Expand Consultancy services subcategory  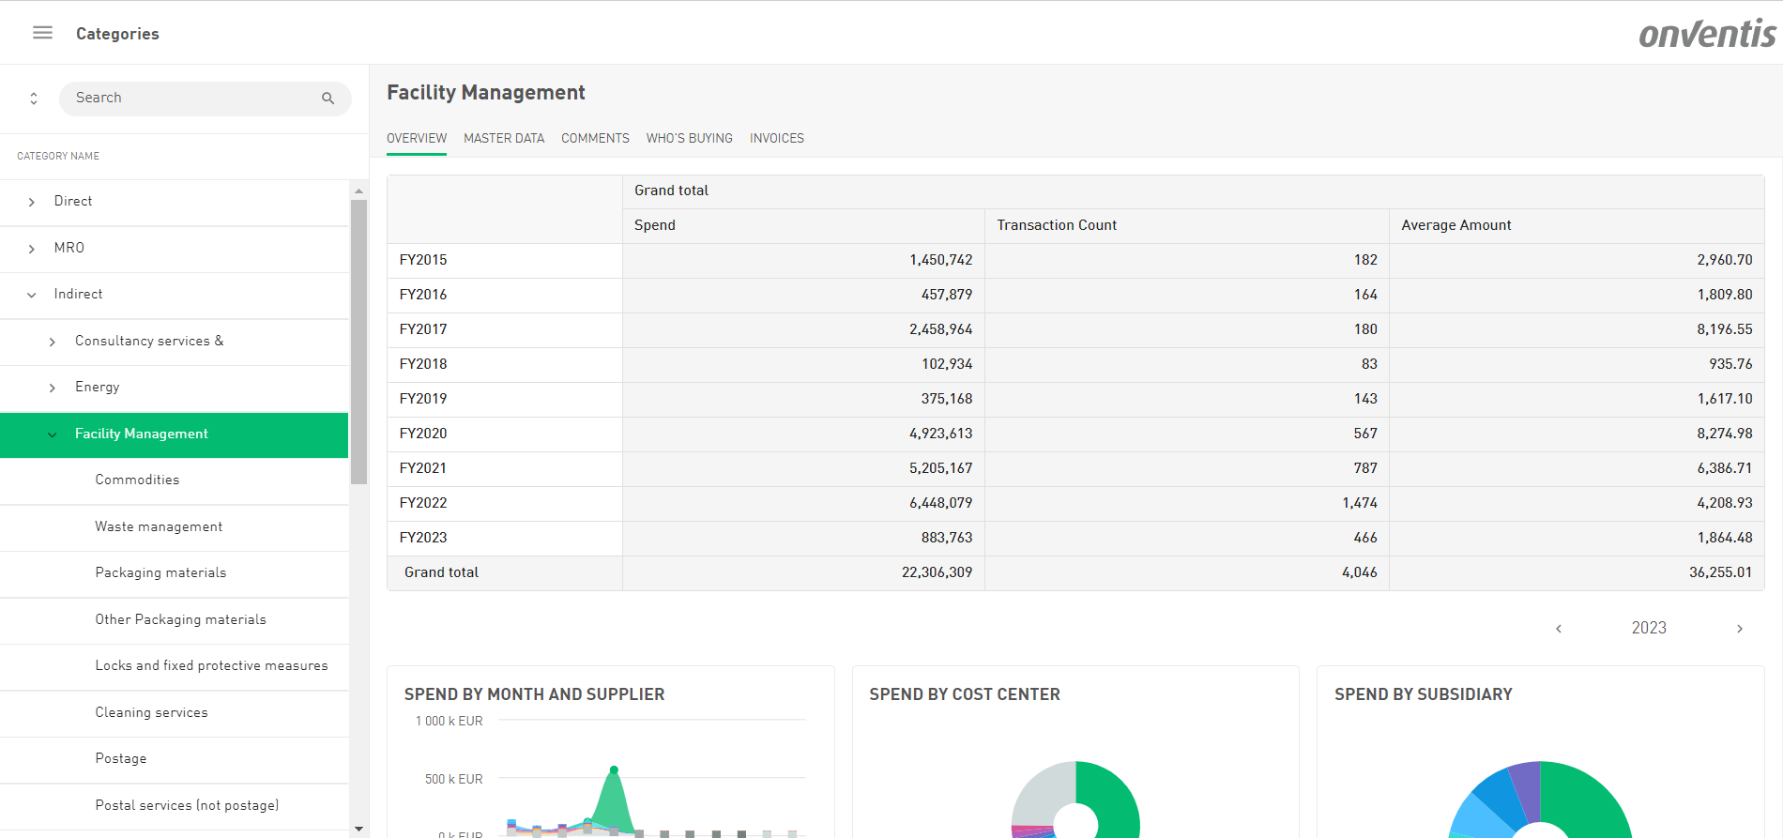[53, 342]
